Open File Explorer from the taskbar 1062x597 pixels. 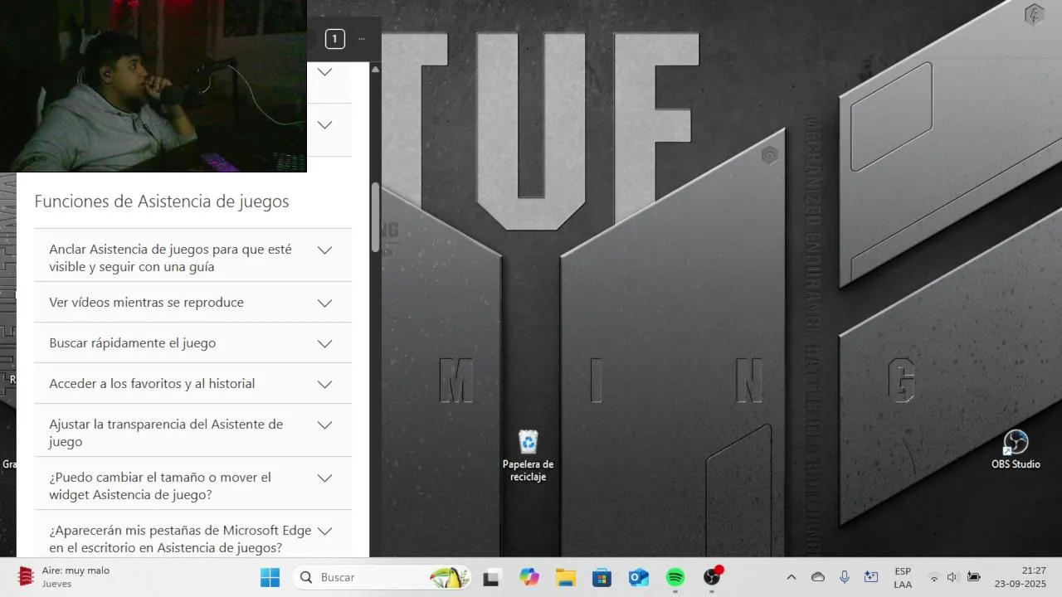(x=565, y=577)
